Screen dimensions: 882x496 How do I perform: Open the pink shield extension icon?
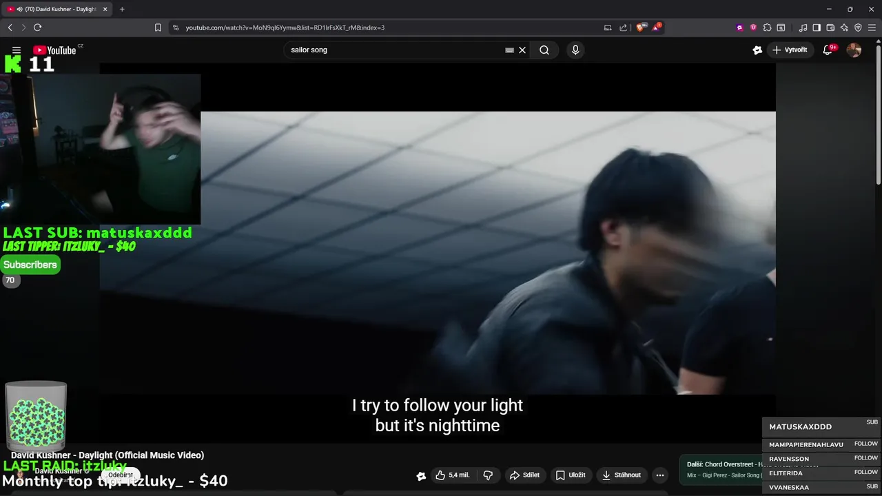click(753, 28)
